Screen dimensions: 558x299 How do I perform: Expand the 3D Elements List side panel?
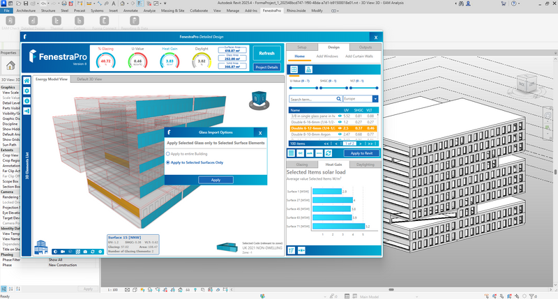coord(27,165)
